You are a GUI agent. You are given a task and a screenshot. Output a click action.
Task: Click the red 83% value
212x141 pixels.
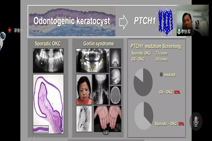point(177,92)
